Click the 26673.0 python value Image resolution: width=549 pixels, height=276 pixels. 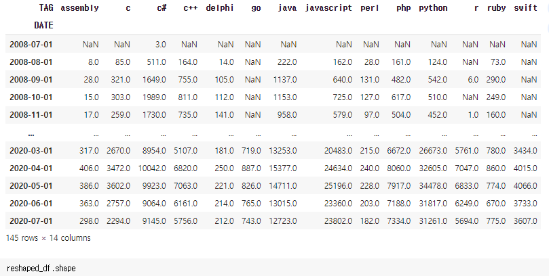433,151
